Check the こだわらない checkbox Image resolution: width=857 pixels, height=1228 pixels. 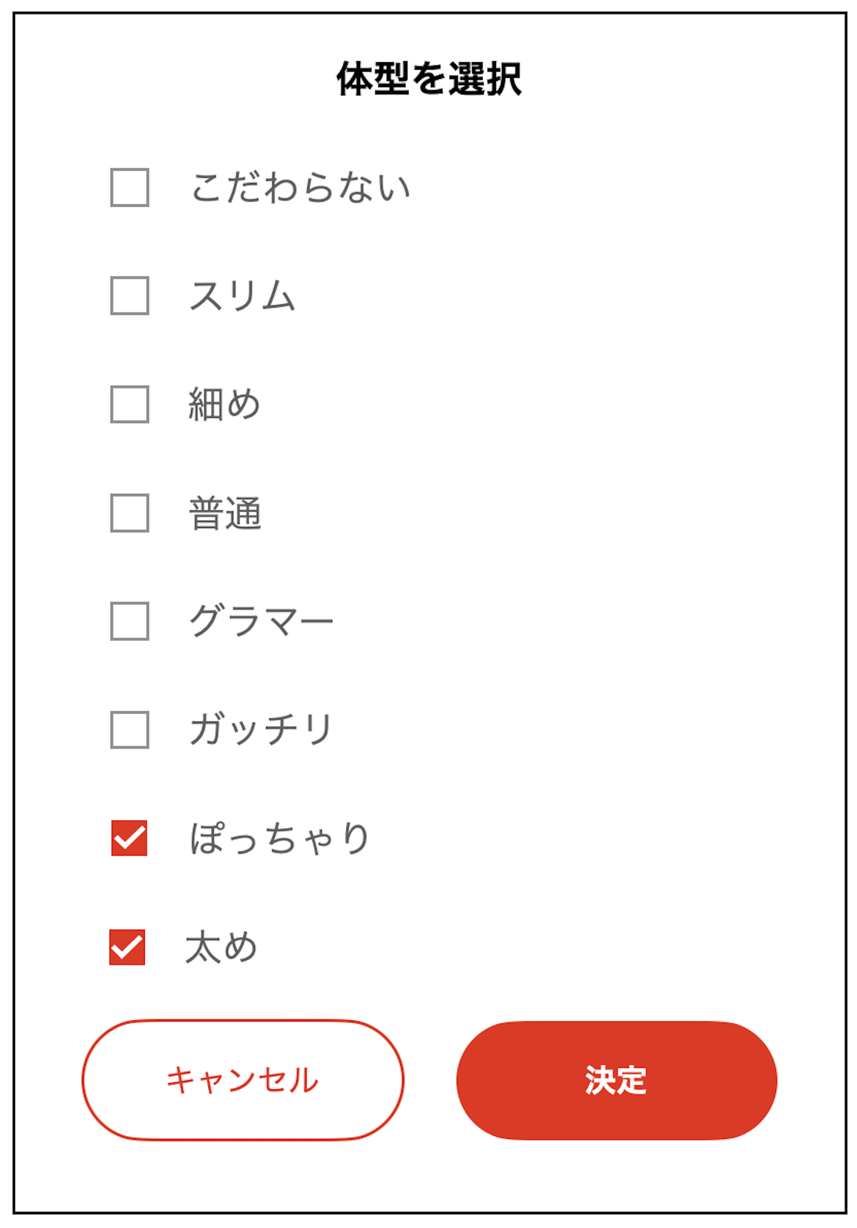click(x=129, y=187)
